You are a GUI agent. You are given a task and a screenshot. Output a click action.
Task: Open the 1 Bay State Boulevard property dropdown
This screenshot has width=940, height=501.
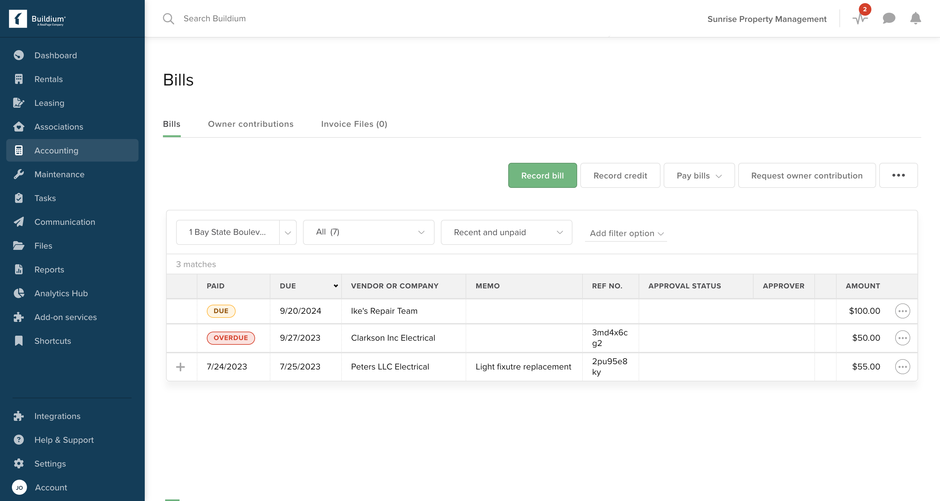click(x=288, y=233)
